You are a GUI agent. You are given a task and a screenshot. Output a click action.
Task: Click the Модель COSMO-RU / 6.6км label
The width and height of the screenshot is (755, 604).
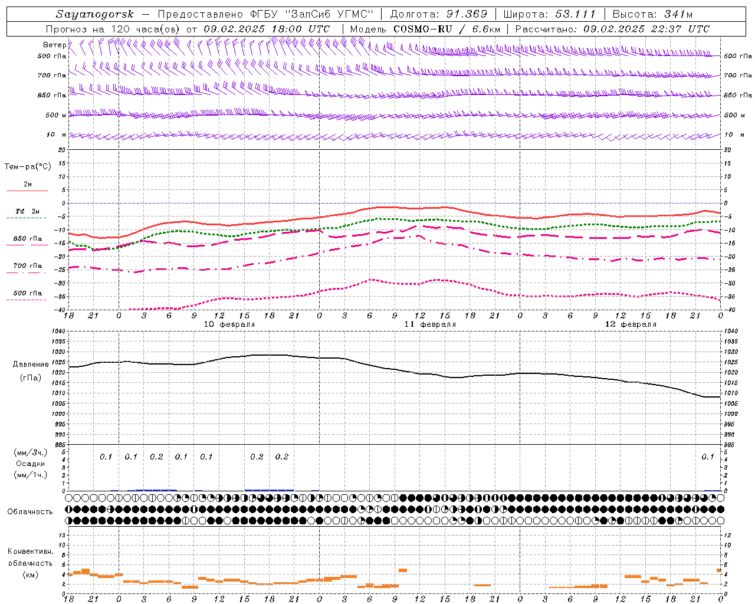(425, 29)
